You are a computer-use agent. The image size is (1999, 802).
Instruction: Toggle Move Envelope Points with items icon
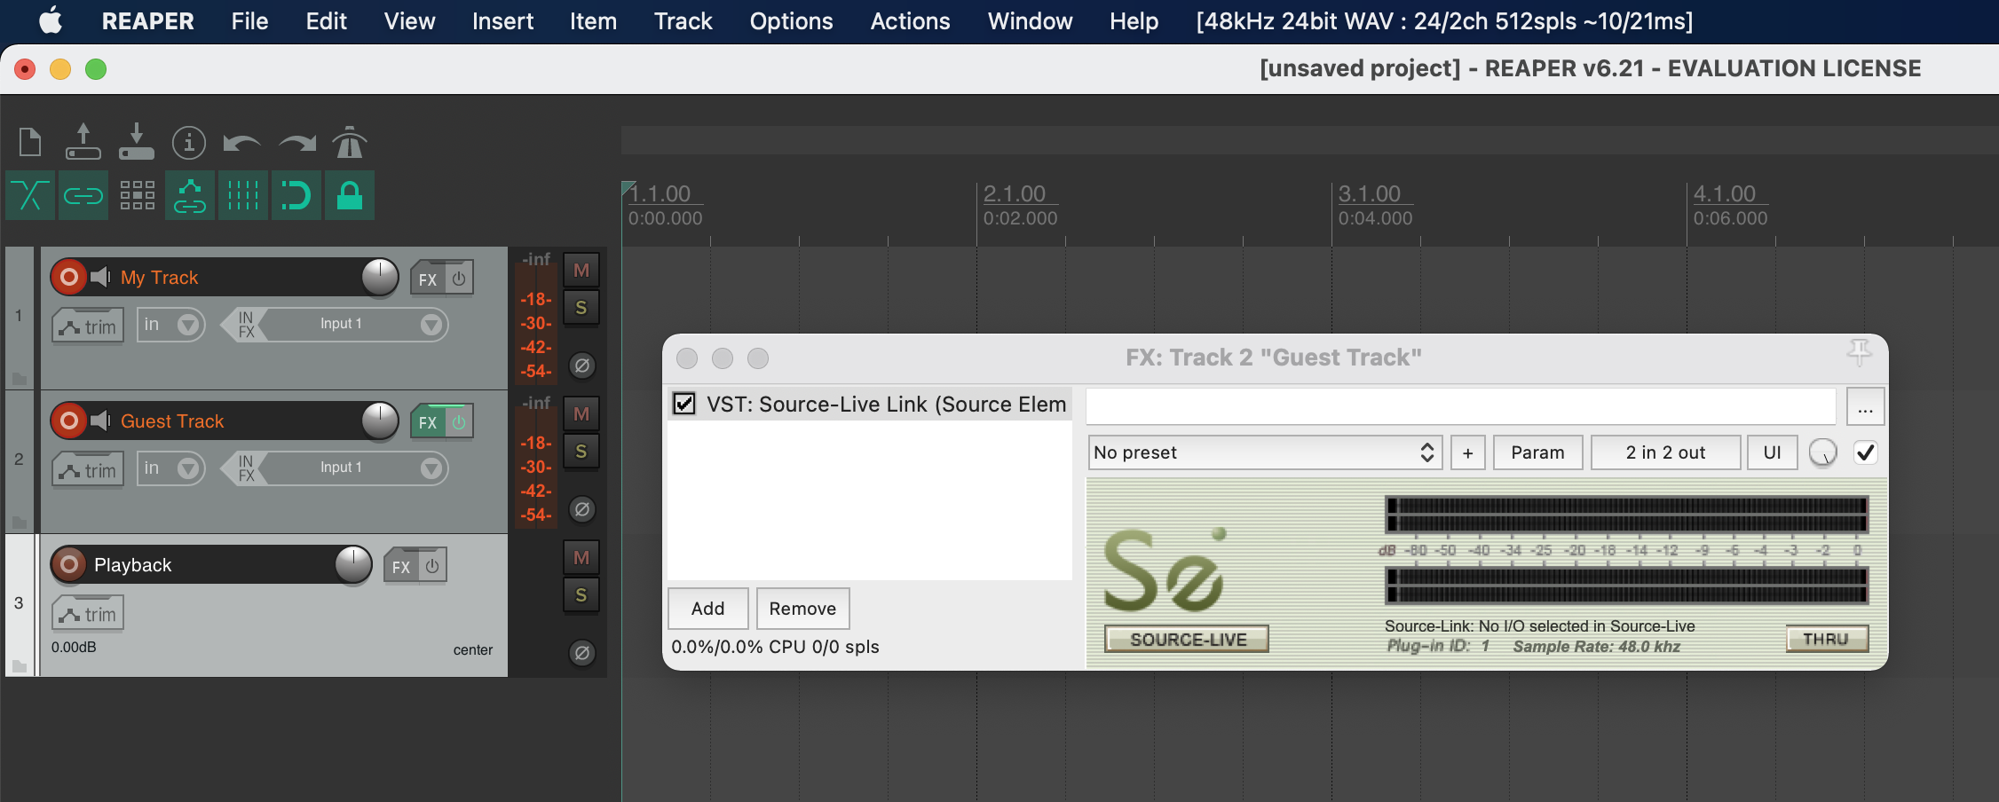pos(190,195)
